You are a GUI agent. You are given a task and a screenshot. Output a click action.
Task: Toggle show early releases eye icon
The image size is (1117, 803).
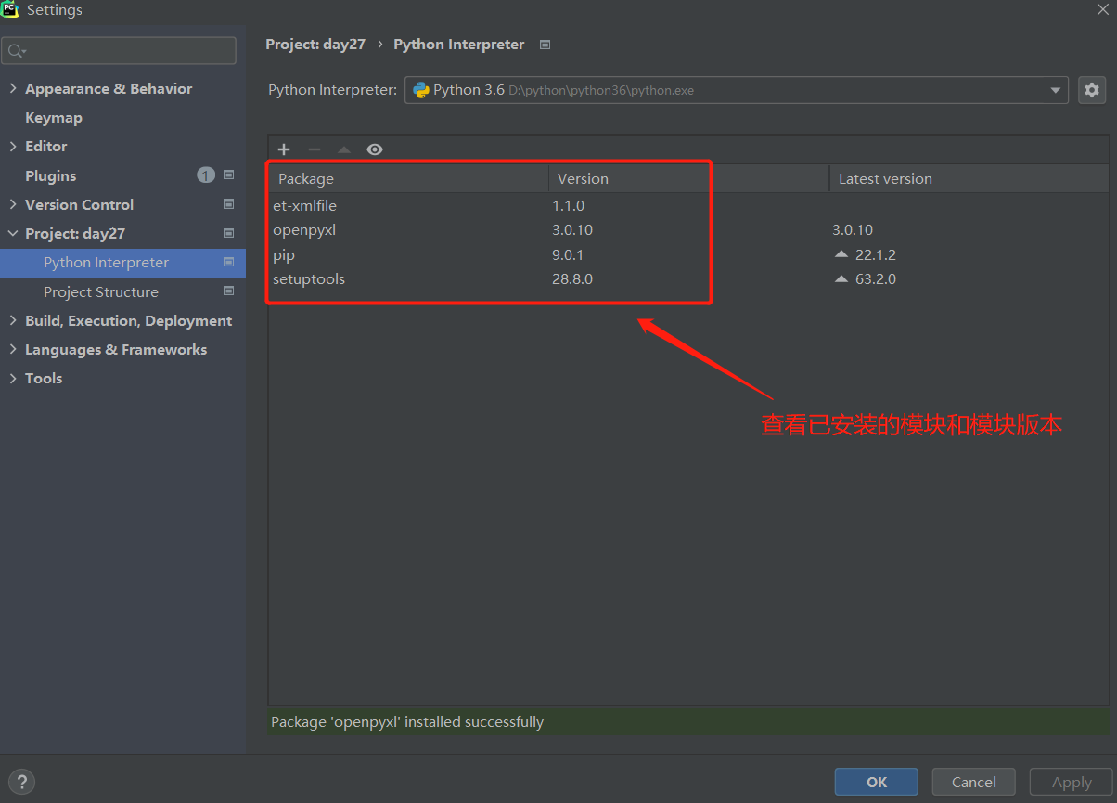pos(375,149)
